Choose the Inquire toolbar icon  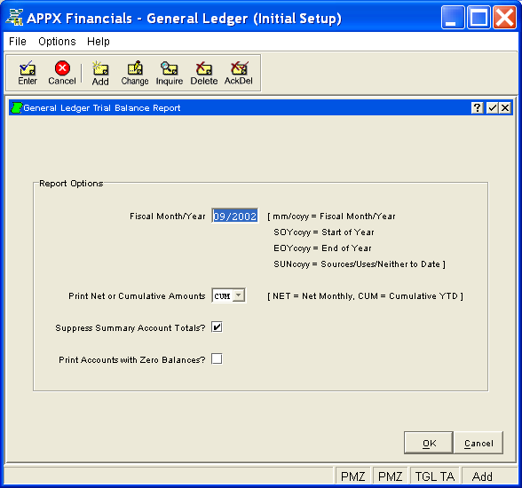(x=170, y=73)
